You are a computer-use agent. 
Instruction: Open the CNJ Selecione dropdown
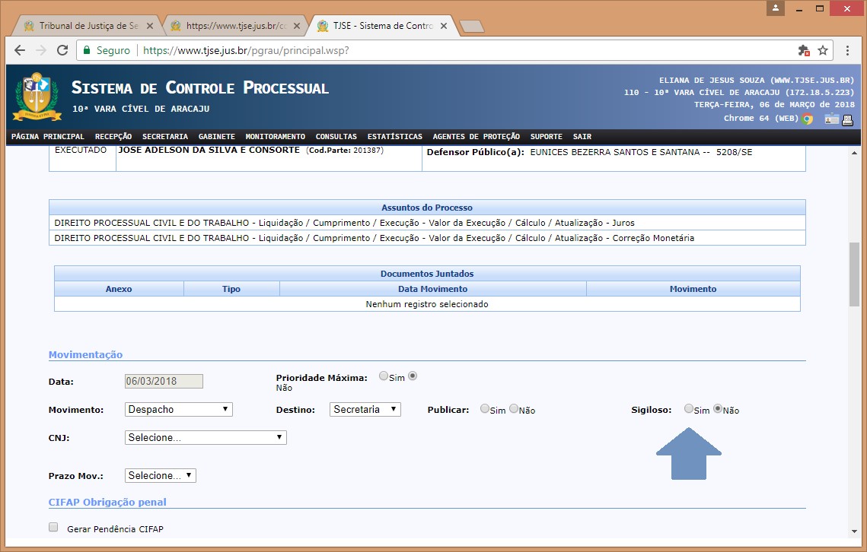coord(206,437)
